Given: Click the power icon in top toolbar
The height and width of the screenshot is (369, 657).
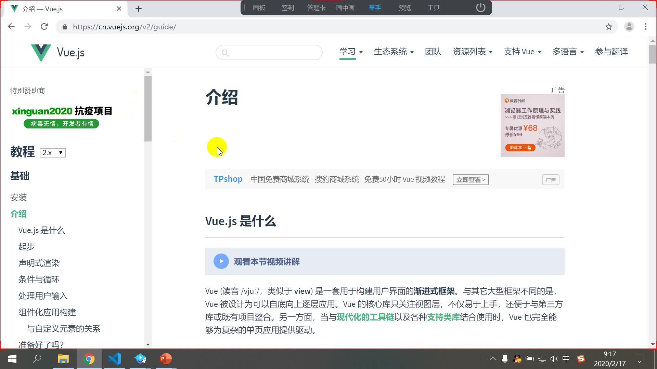Looking at the screenshot, I should [x=480, y=8].
